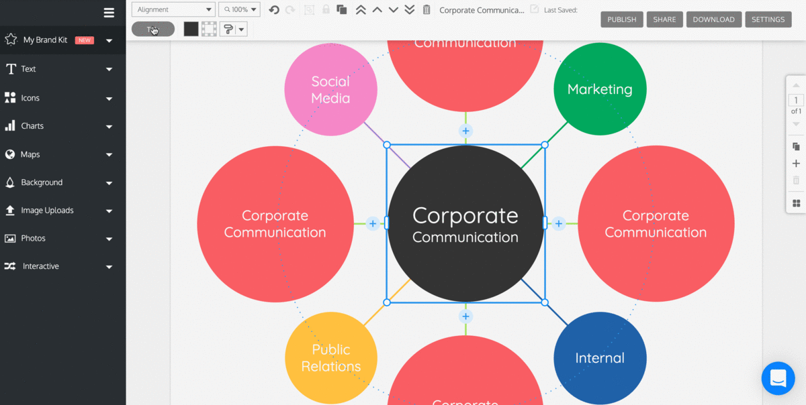
Task: Select the dark fill color swatch
Action: [191, 29]
